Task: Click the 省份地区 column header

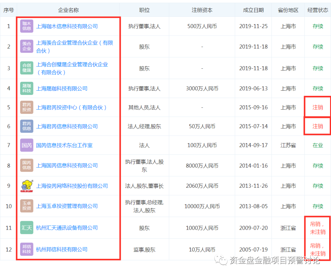Action: [x=288, y=10]
